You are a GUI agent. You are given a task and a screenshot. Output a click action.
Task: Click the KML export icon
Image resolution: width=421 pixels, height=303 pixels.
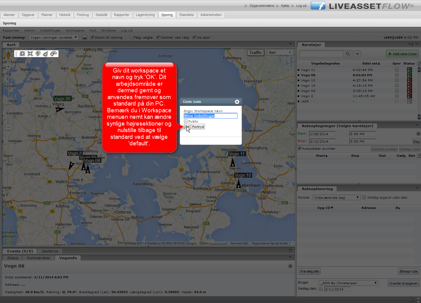(84, 37)
